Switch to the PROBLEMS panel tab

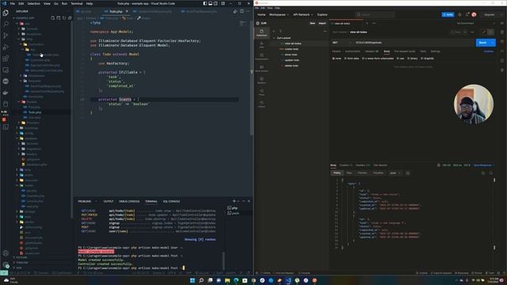85,201
